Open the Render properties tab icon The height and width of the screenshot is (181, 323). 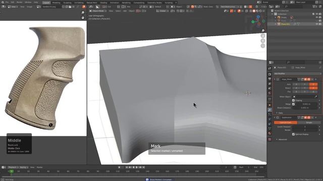[x=270, y=74]
